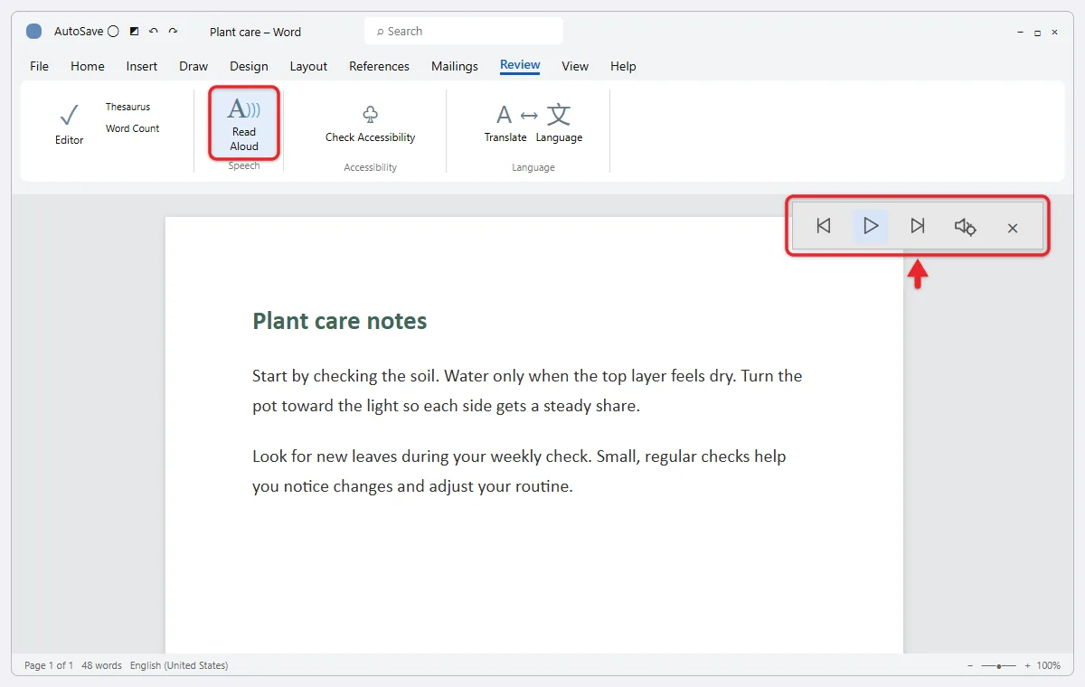Switch to the Draw tab
The height and width of the screenshot is (687, 1085).
(x=193, y=66)
